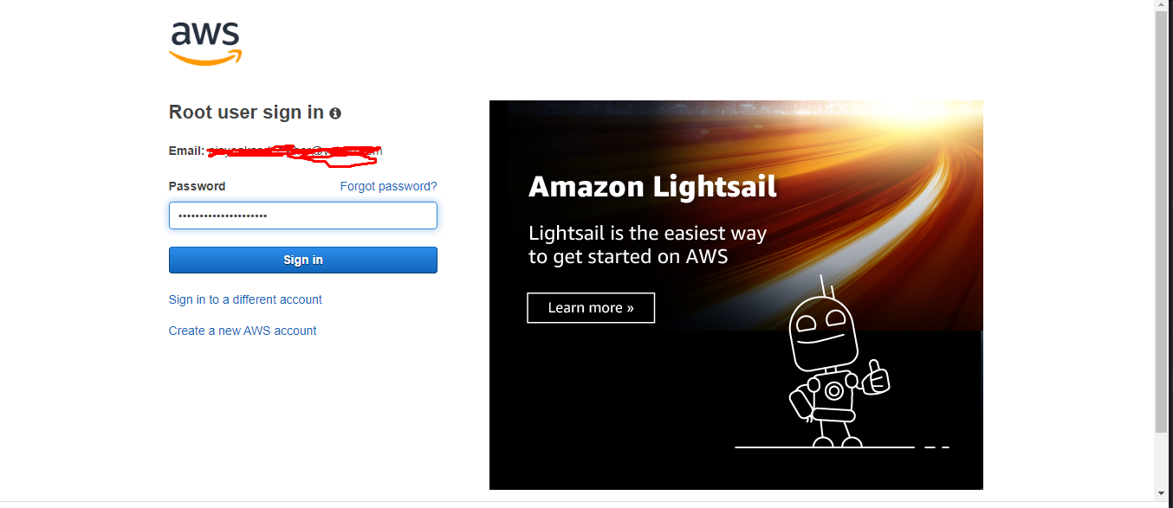Click the scrollbar down arrow
Image resolution: width=1173 pixels, height=508 pixels.
1162,494
